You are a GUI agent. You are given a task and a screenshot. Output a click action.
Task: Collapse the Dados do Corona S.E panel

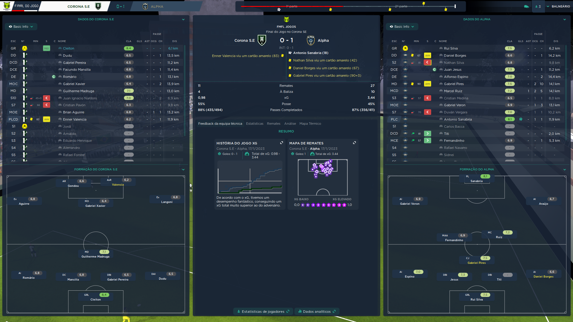coord(183,20)
